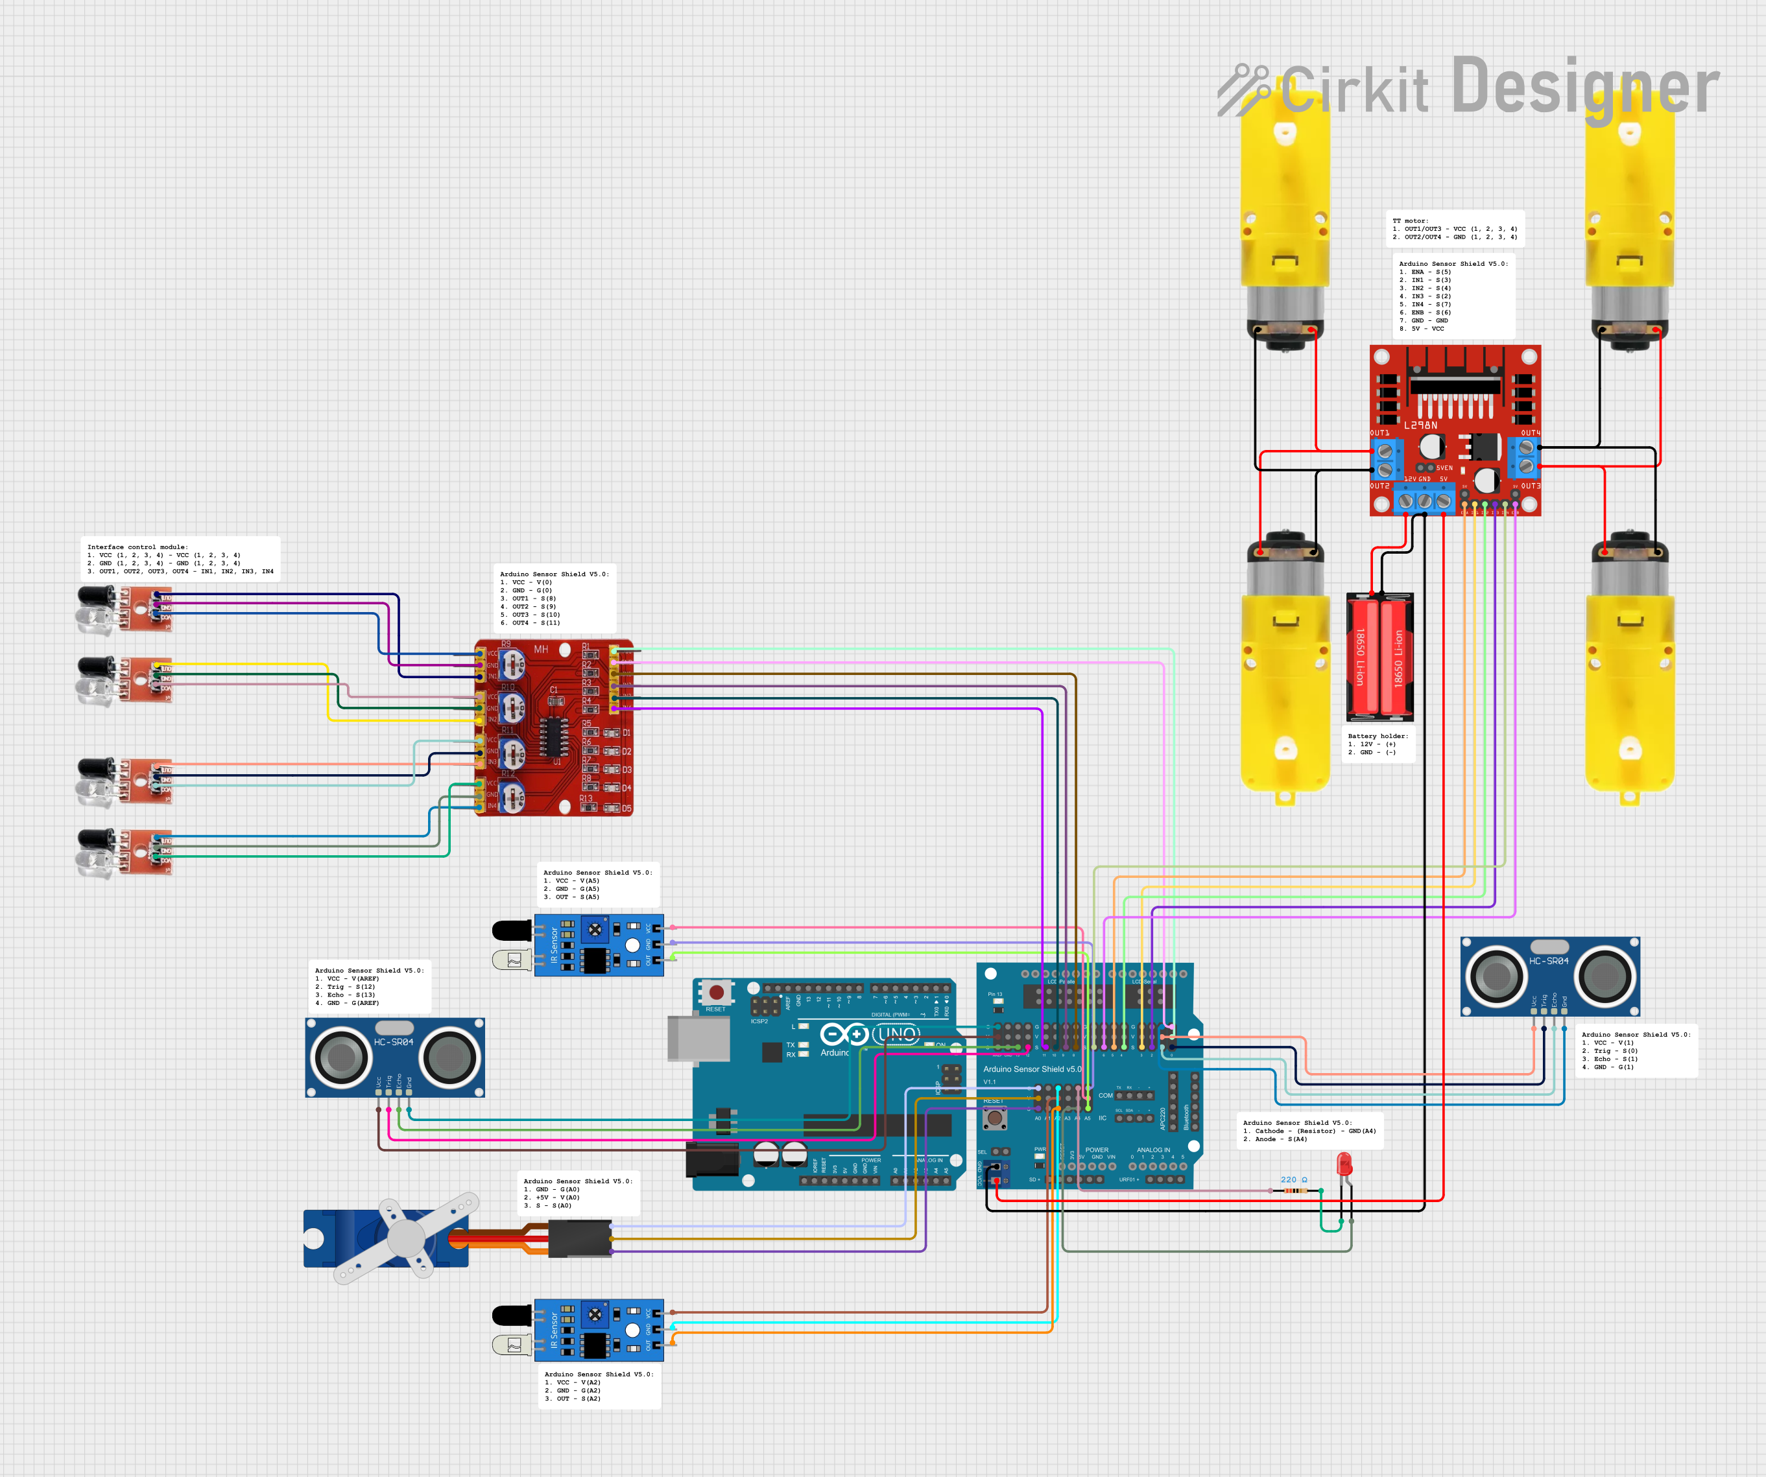
Task: Select the L298N motor driver module
Action: (1455, 430)
